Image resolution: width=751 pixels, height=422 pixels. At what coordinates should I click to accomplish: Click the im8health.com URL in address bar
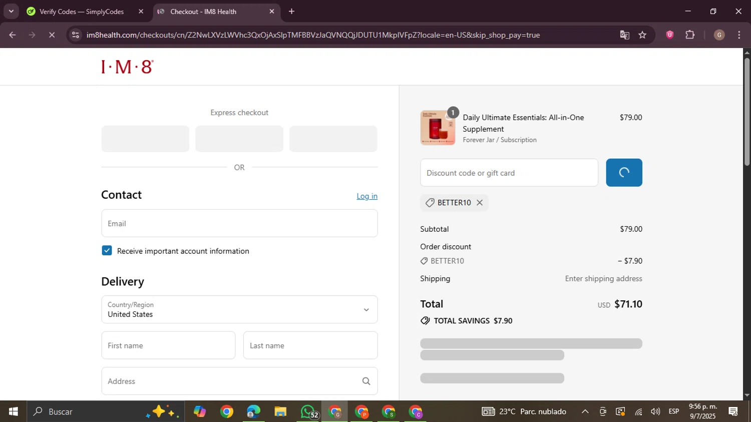click(x=313, y=35)
